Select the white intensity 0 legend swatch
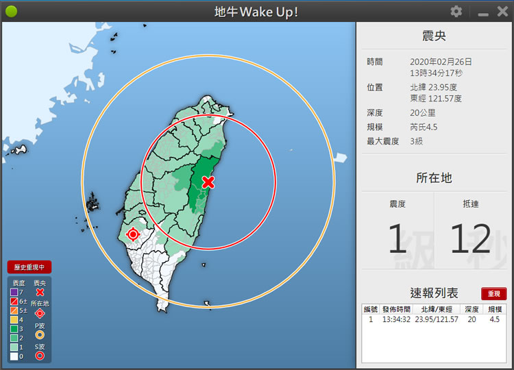The image size is (514, 370). [14, 356]
